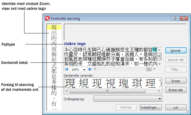The height and width of the screenshot is (115, 191).
Task: Open the Ordbogssprog dropdown
Action: (x=128, y=99)
